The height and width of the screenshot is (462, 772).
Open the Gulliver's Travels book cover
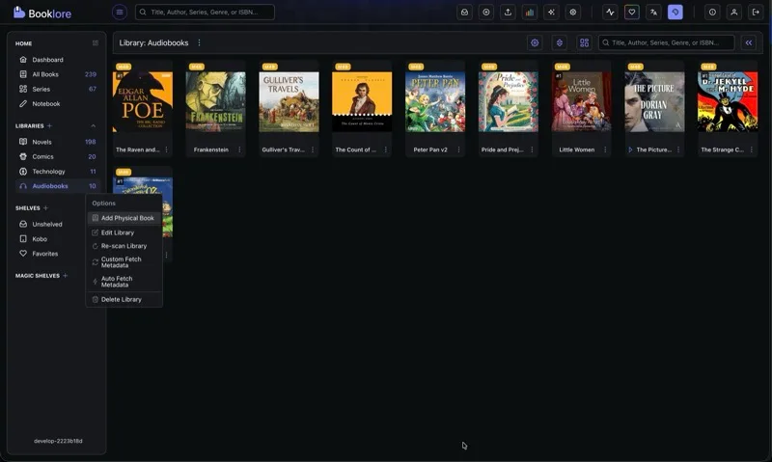point(289,102)
